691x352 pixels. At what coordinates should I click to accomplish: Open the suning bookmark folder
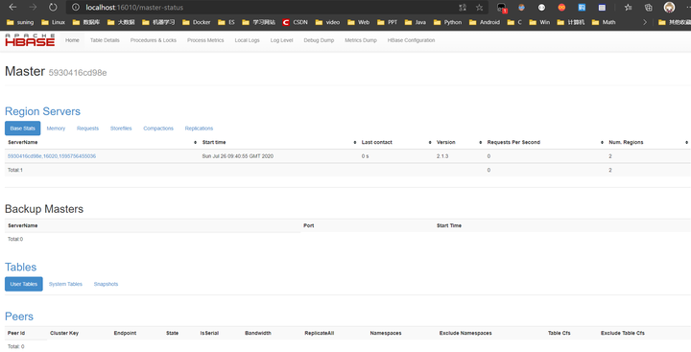[20, 22]
